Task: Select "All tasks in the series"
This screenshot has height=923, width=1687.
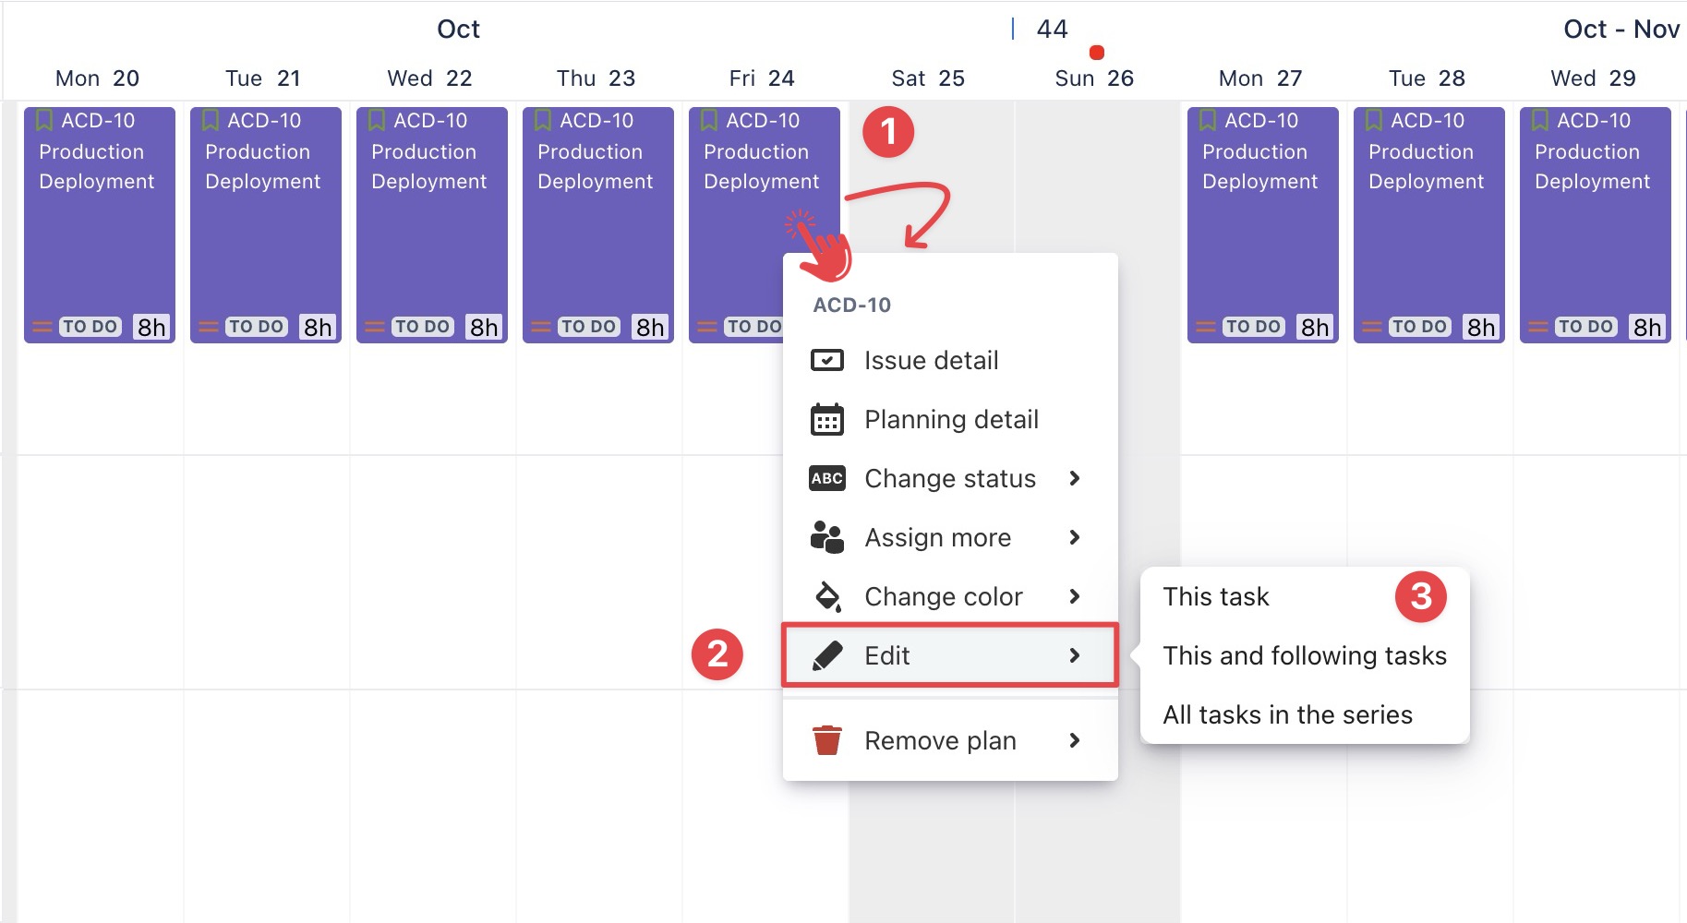Action: [1287, 715]
